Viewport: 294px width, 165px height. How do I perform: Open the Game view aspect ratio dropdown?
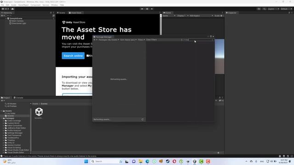(x=201, y=16)
